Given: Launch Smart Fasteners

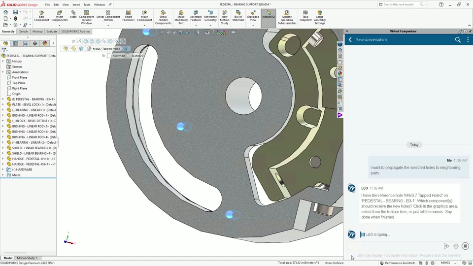Looking at the screenshot, I should (128, 16).
